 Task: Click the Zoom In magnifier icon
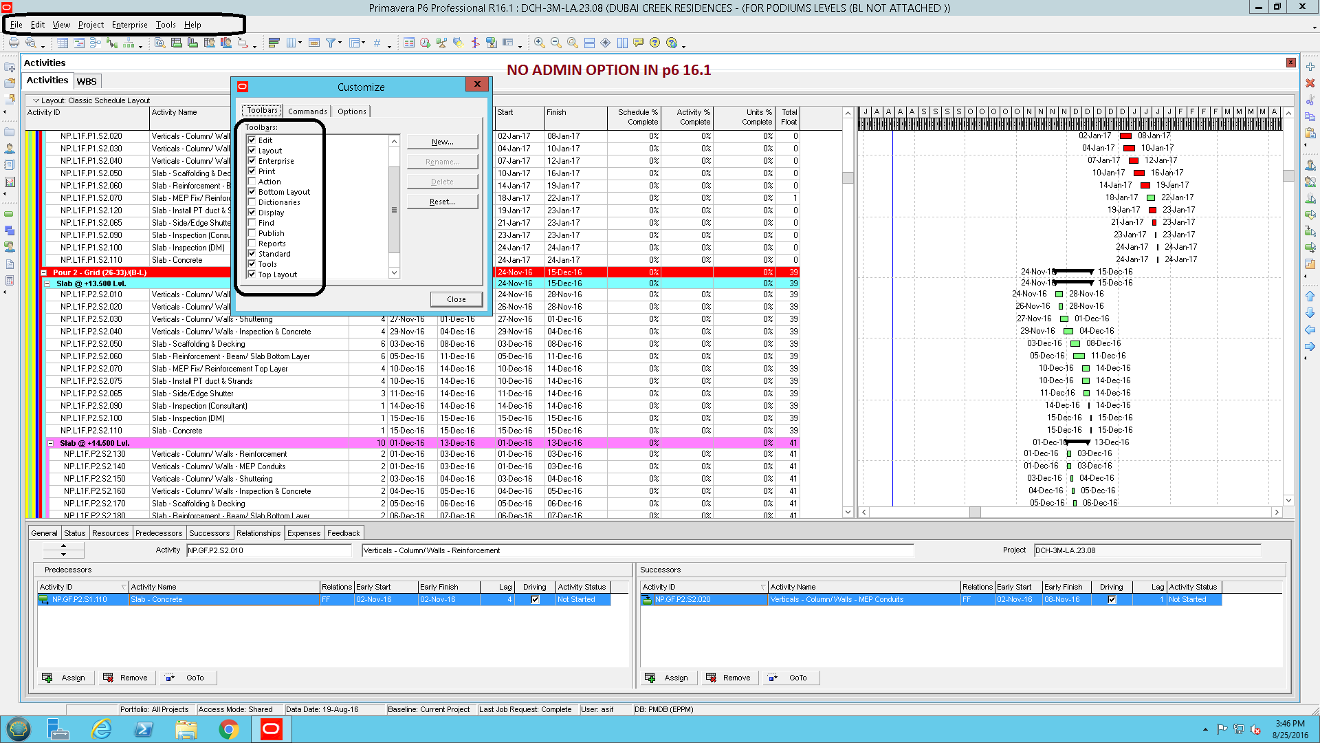(x=540, y=43)
